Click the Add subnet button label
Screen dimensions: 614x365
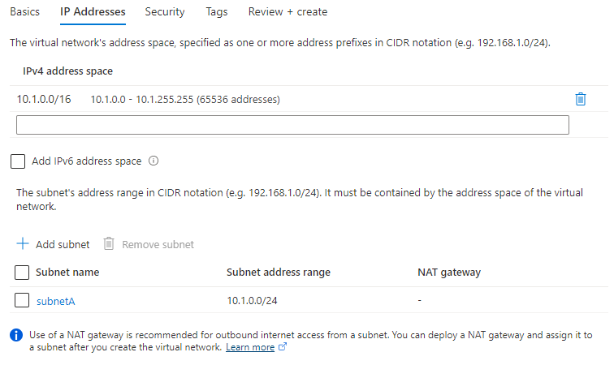(63, 244)
